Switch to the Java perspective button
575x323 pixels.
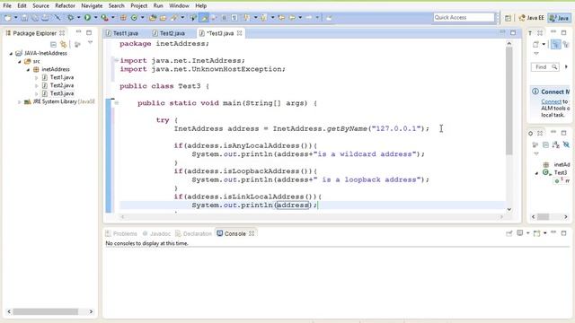559,18
